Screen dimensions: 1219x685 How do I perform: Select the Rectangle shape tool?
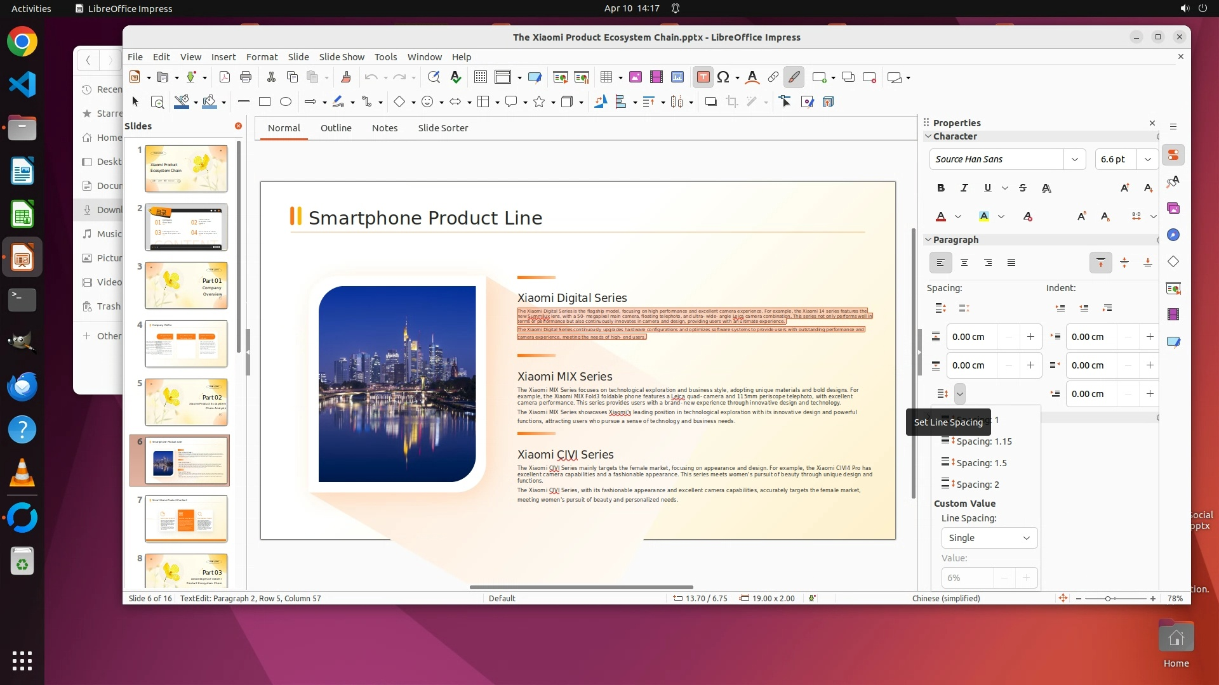tap(265, 101)
